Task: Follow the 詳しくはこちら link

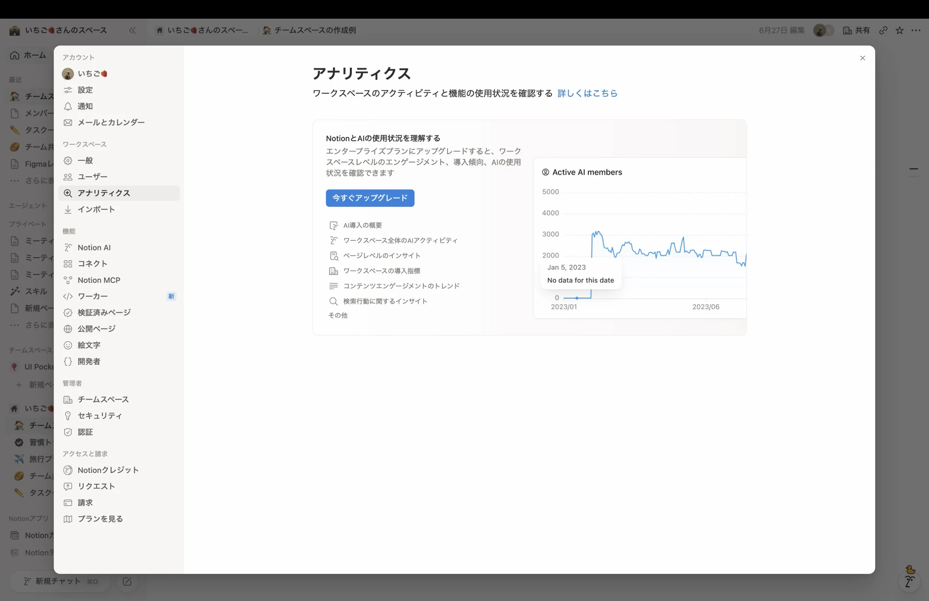Action: click(x=587, y=93)
